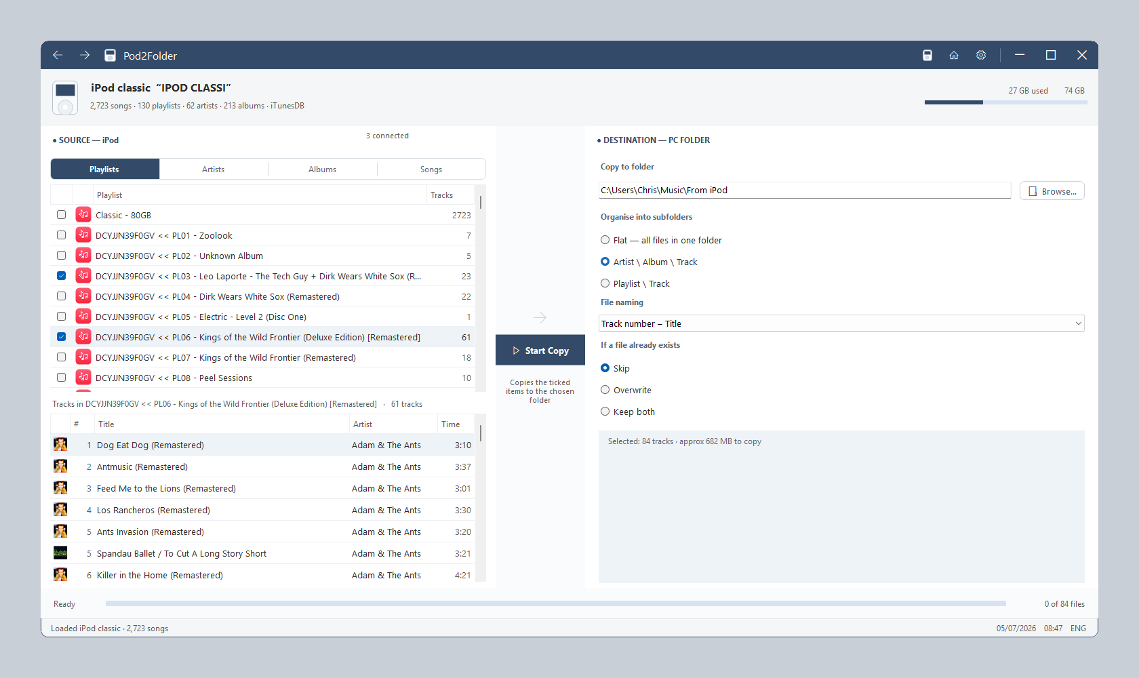Click album art for Antmusic (Remastered)
Image resolution: width=1139 pixels, height=678 pixels.
click(60, 466)
